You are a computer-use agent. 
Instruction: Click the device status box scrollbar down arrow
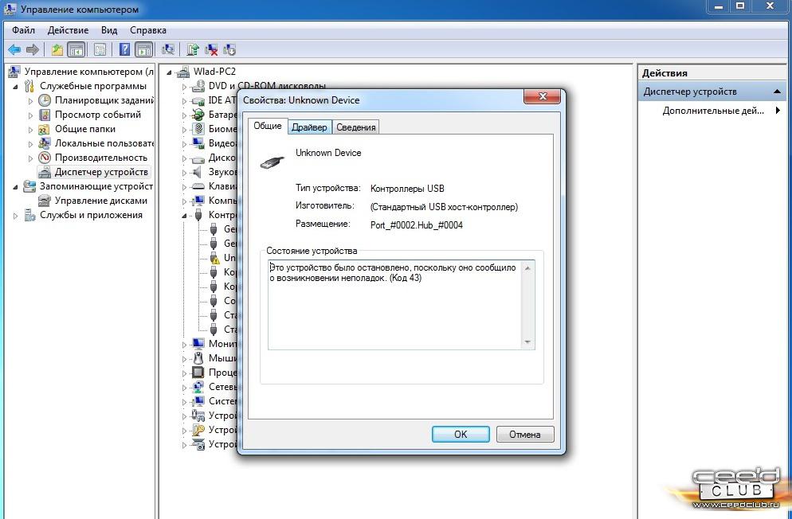click(x=527, y=342)
